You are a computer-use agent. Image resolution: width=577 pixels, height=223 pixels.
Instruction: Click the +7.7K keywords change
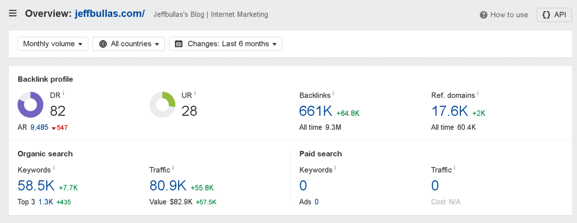tap(69, 188)
